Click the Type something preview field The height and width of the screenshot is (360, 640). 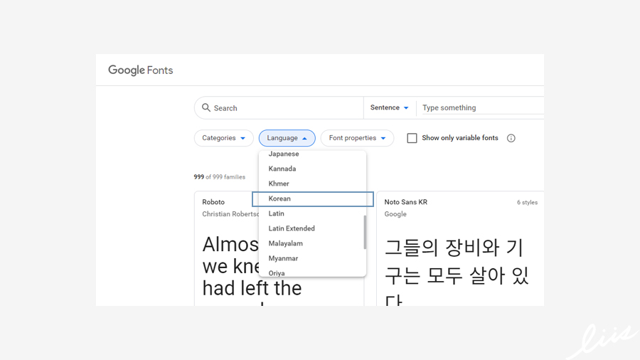(483, 107)
